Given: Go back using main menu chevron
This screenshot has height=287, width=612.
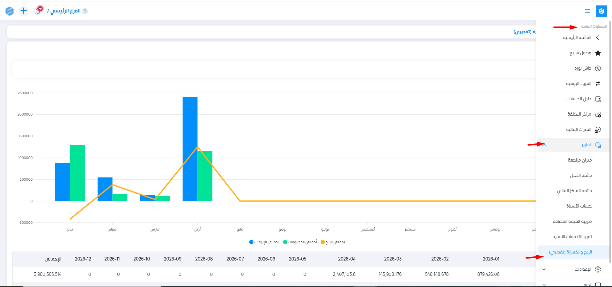Looking at the screenshot, I should [x=598, y=38].
